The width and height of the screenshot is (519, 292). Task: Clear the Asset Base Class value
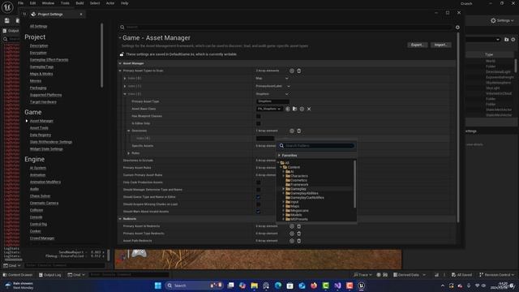(309, 109)
